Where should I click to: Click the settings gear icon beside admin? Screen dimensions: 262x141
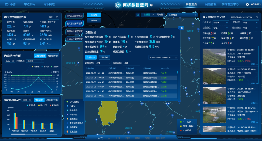click(x=247, y=4)
